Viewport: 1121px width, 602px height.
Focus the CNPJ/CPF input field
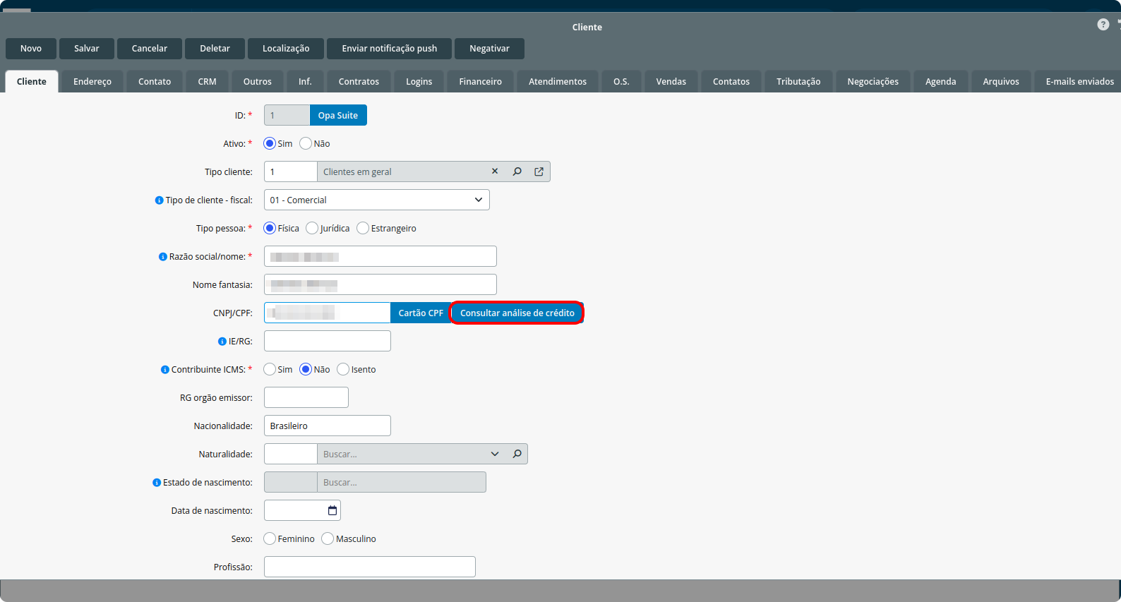pyautogui.click(x=328, y=313)
